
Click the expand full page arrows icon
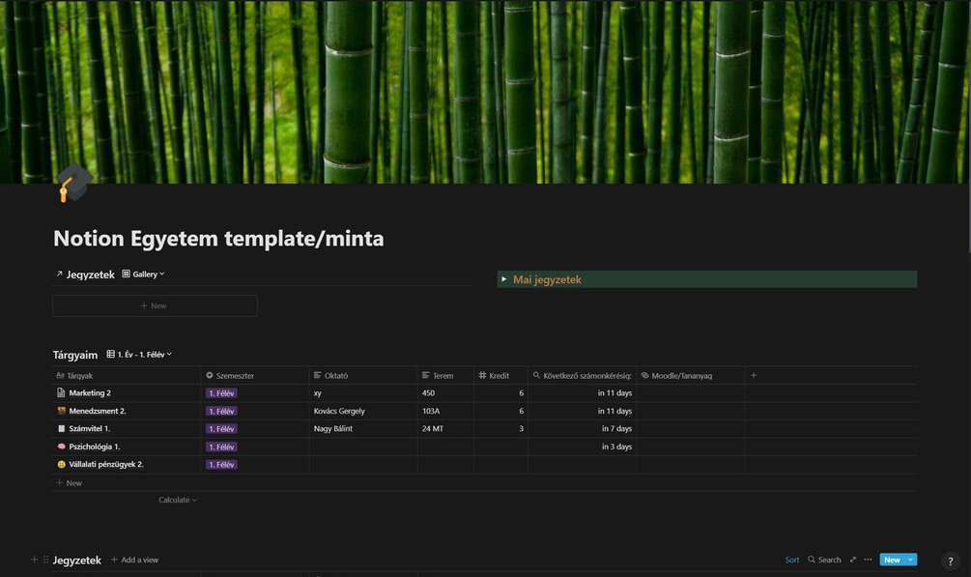tap(853, 560)
